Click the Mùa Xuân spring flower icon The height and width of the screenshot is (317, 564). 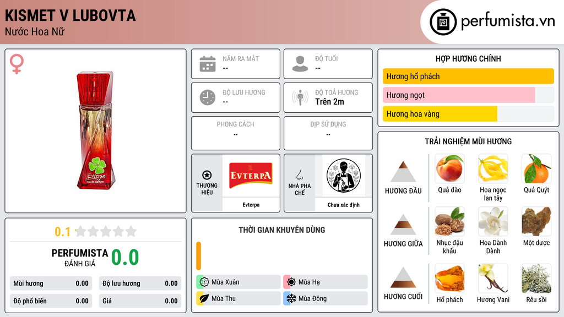[204, 282]
